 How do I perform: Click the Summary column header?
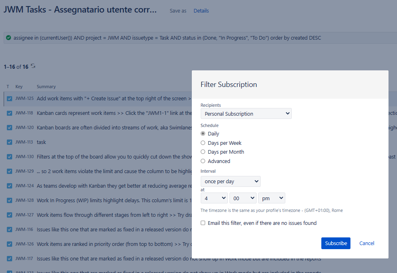pos(46,87)
